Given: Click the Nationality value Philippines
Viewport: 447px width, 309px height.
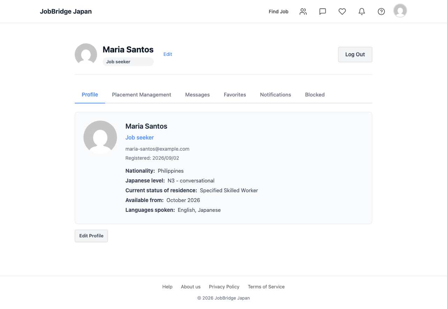Looking at the screenshot, I should [170, 171].
